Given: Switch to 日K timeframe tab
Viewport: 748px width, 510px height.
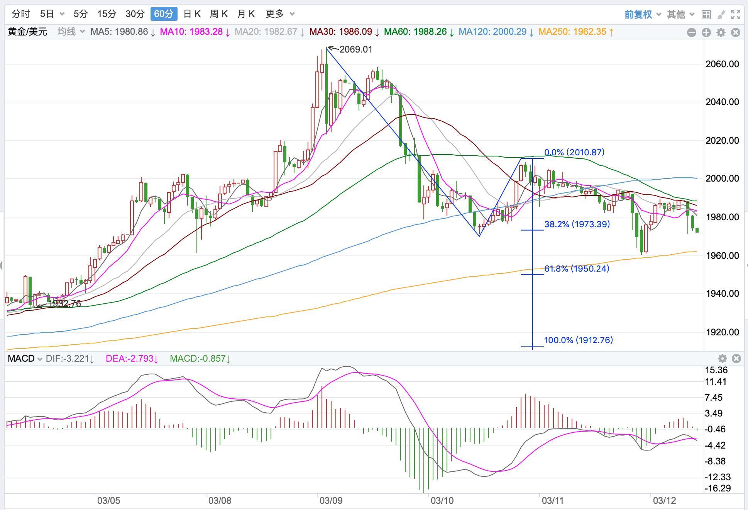Looking at the screenshot, I should point(192,14).
